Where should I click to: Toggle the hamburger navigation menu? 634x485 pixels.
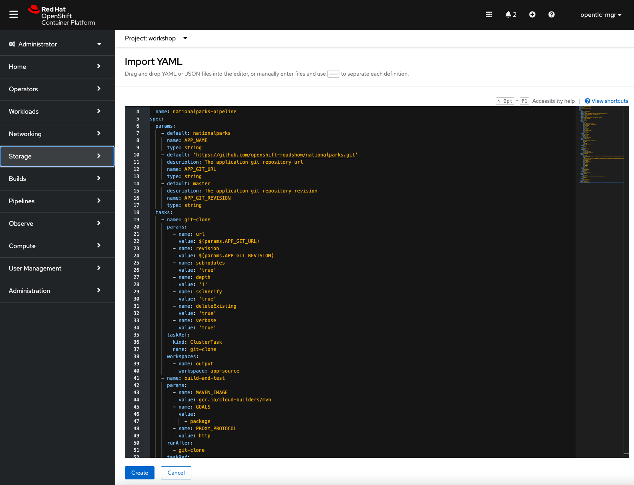[x=14, y=15]
